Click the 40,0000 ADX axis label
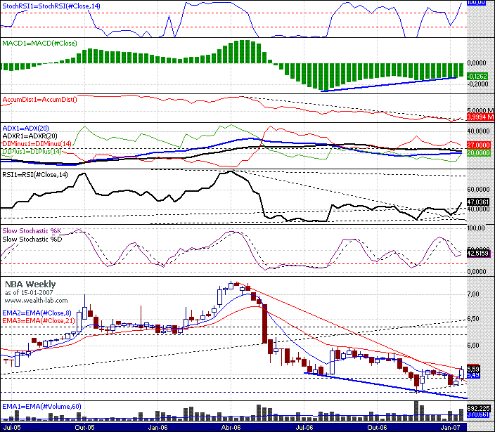This screenshot has width=495, height=432. 478,131
